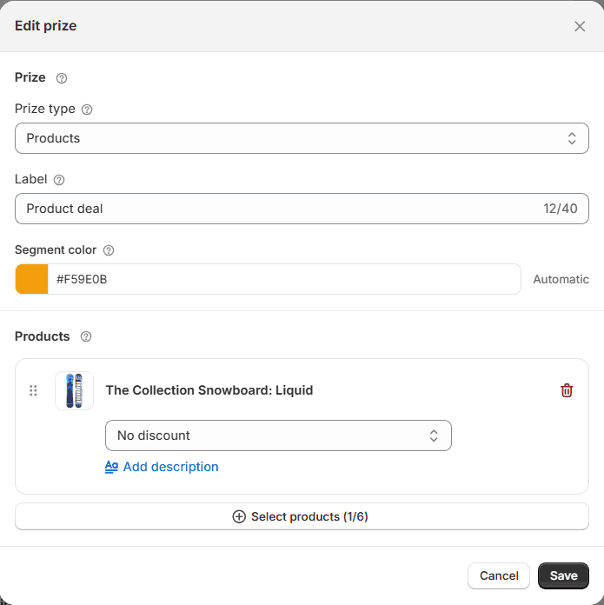Click The Collection Snowboard: Liquid title
Screen dimensions: 604x605
[x=209, y=390]
